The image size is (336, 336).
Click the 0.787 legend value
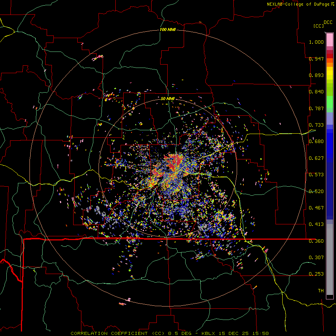coord(316,108)
